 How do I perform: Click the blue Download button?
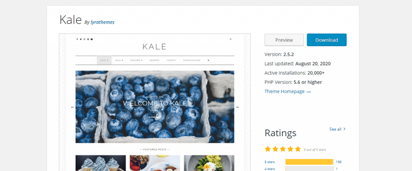tap(327, 40)
